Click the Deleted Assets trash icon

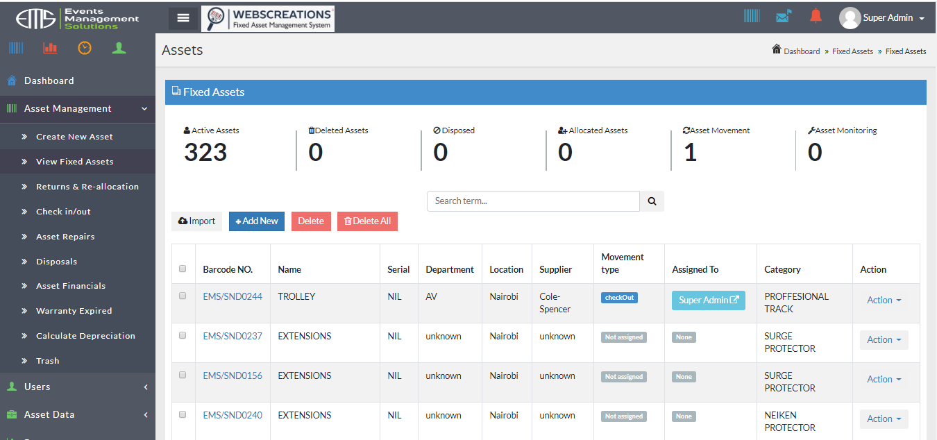coord(312,130)
